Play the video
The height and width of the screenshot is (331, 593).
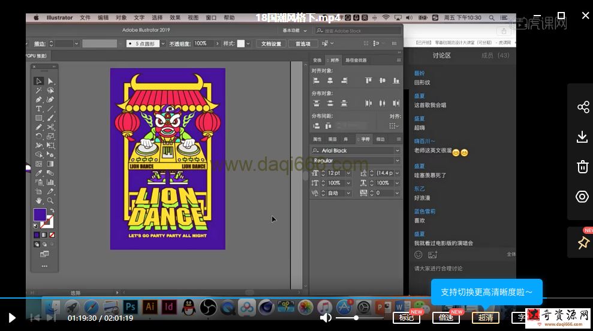12,318
